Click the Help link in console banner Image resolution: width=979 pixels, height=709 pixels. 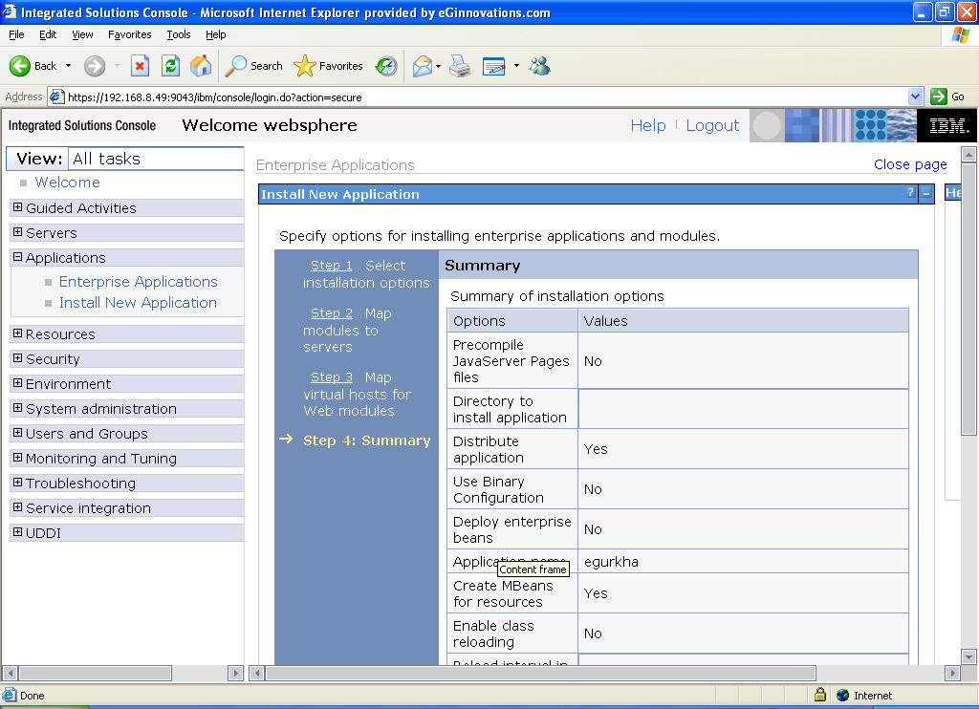648,125
